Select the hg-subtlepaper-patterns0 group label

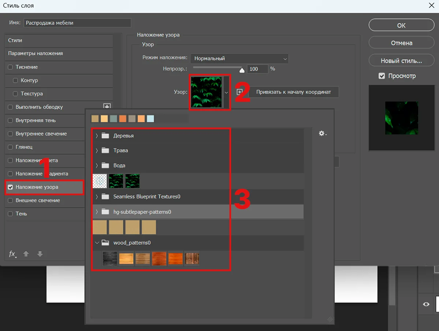(142, 212)
